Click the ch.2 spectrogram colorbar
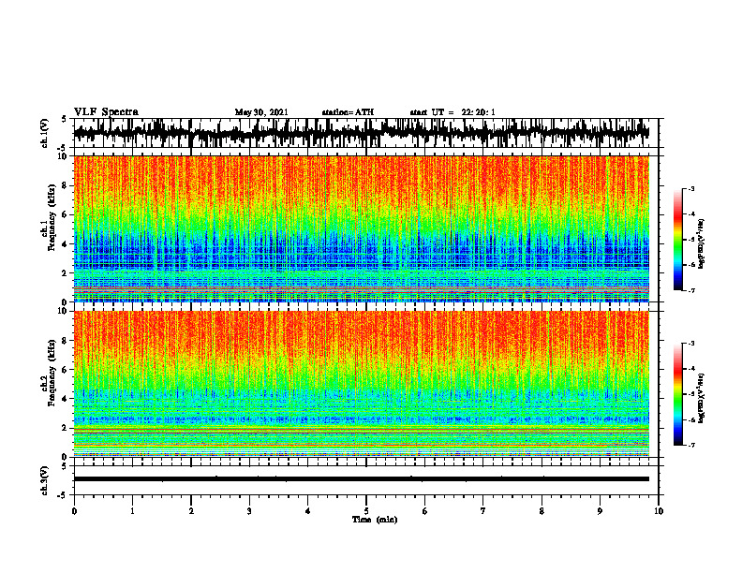742x573 pixels. (x=678, y=394)
